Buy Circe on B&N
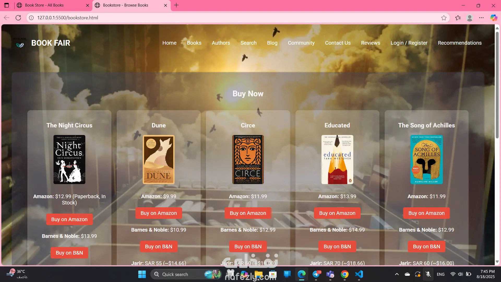Viewport: 501px width, 282px height. click(248, 246)
